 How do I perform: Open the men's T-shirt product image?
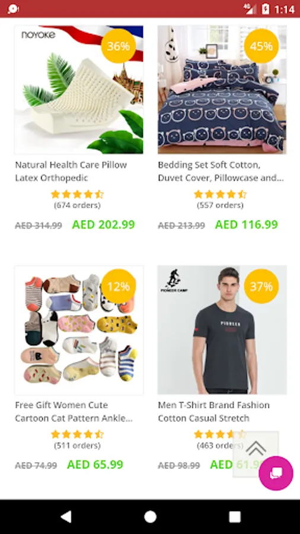pos(222,330)
